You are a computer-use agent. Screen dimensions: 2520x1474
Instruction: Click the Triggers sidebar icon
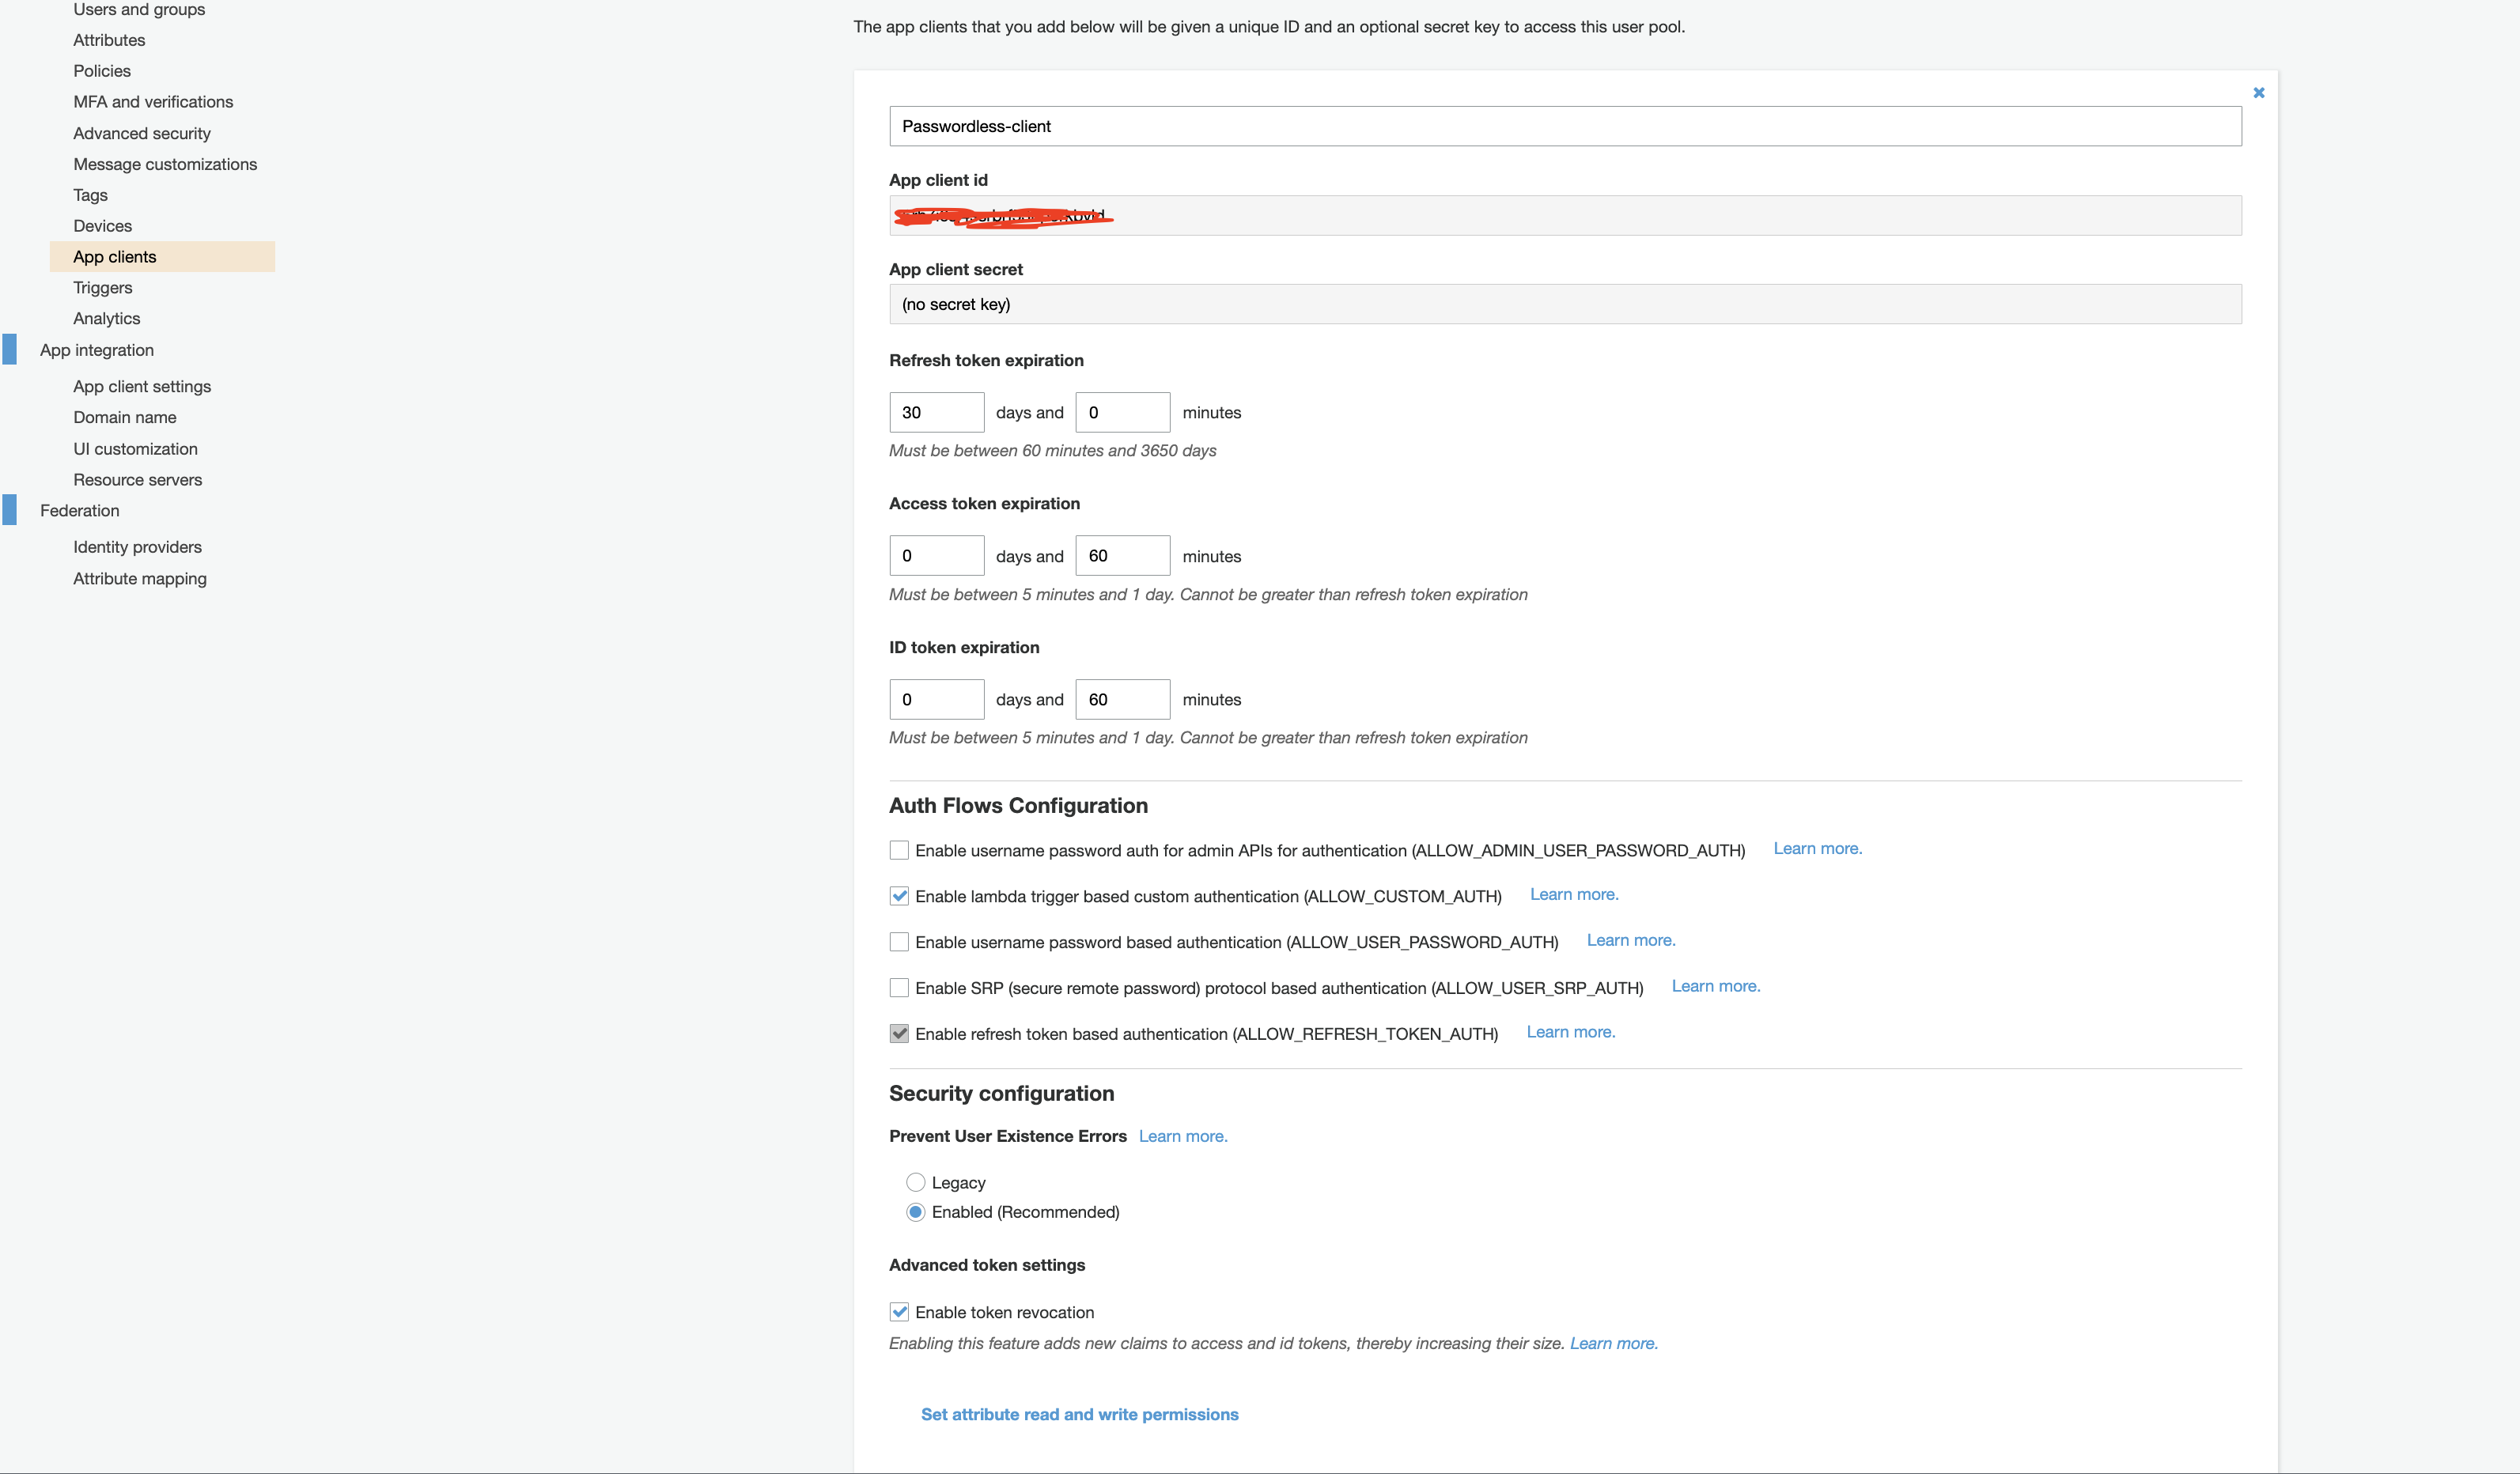coord(102,288)
